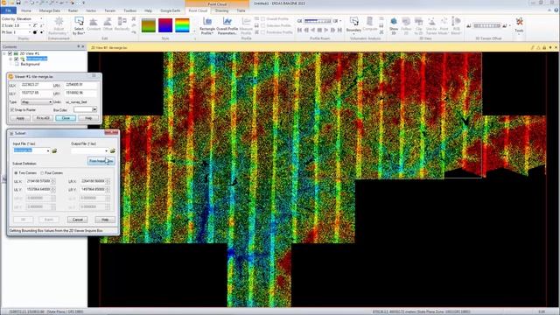This screenshot has width=560, height=315.
Task: Click the Clip to 2D icon
Action: tap(418, 25)
